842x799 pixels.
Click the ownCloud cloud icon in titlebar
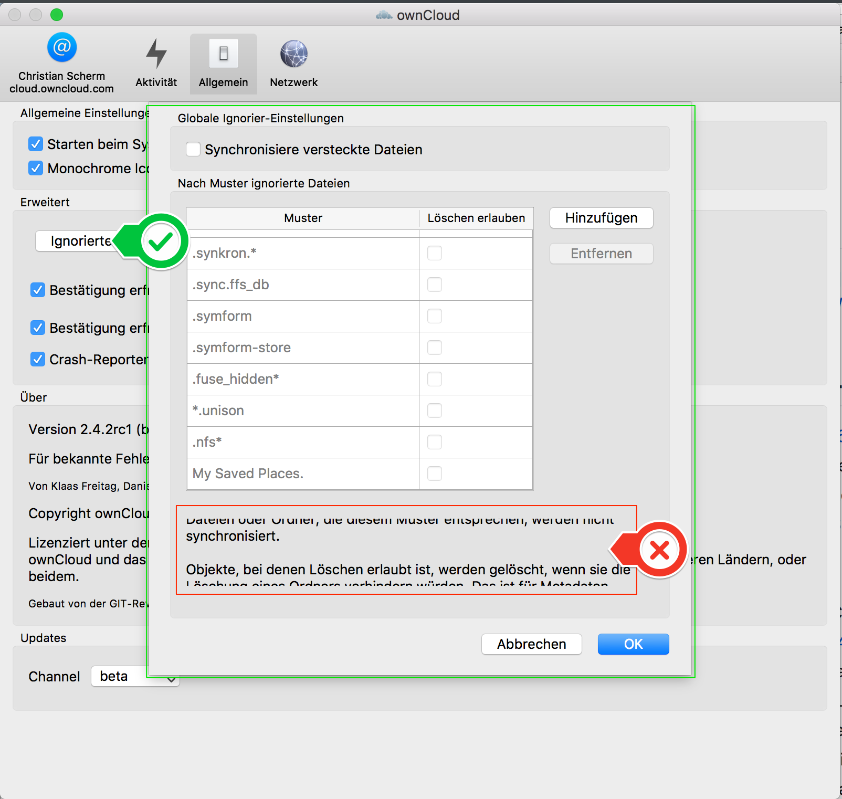(385, 15)
